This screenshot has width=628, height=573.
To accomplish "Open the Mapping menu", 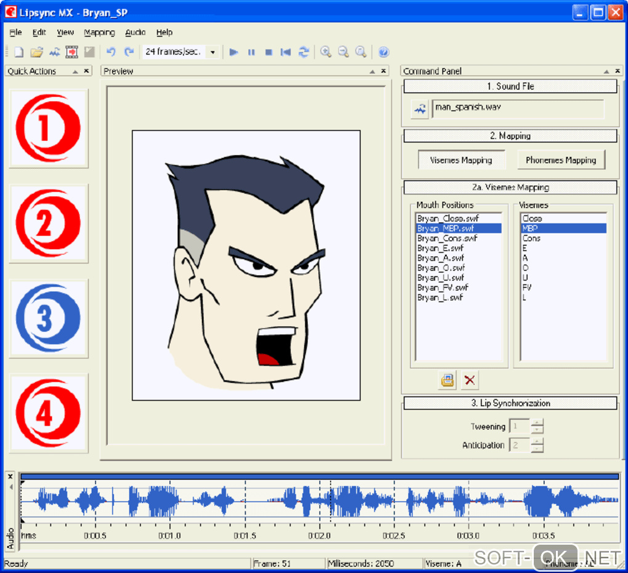I will (99, 32).
